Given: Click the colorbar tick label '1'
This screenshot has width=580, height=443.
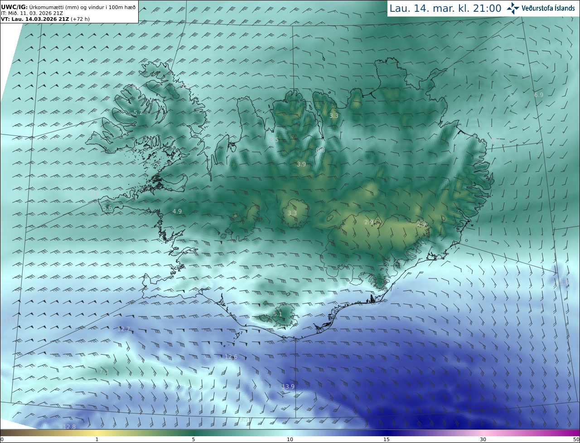Looking at the screenshot, I should 97,439.
